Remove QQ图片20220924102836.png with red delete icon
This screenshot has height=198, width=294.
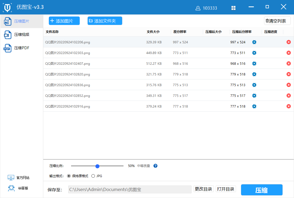(x=289, y=85)
